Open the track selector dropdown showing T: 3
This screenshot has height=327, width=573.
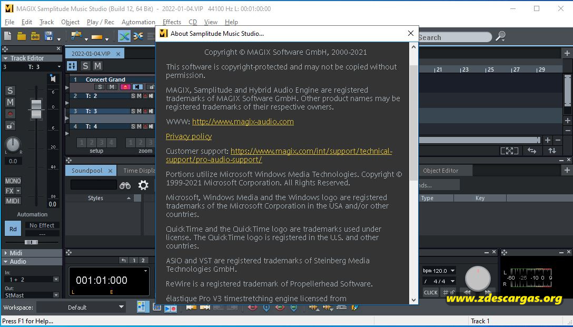point(59,67)
